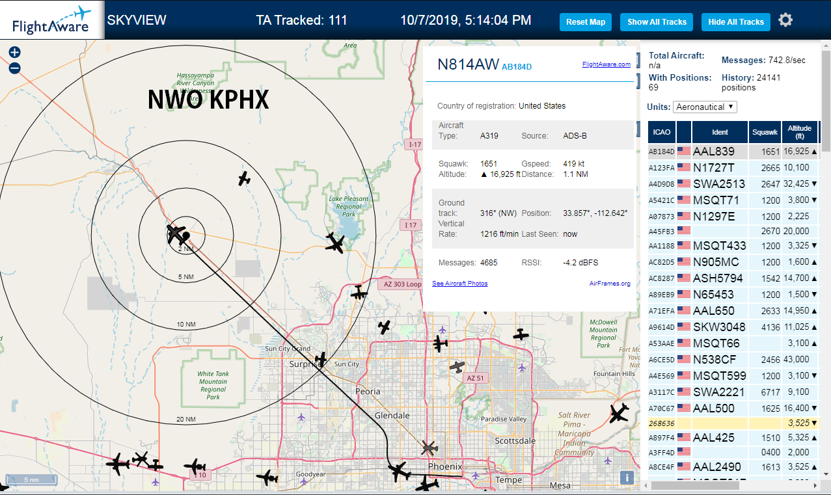This screenshot has height=495, width=831.
Task: Select the SKW3048 row
Action: [x=733, y=327]
